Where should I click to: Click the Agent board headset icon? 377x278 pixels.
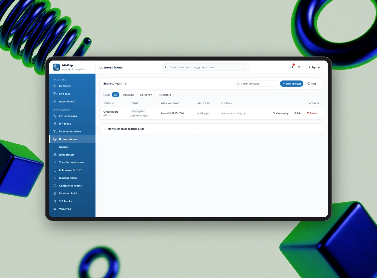tap(55, 102)
